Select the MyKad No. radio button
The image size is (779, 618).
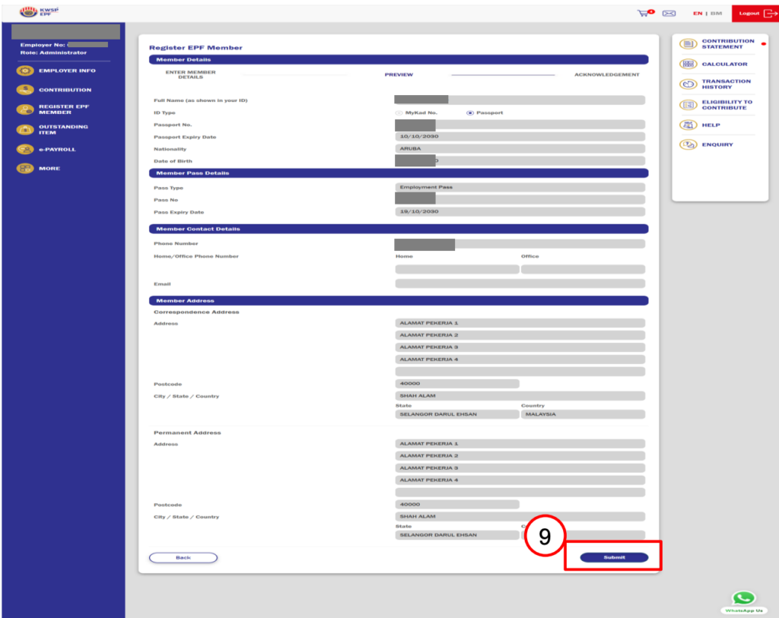[x=399, y=113]
